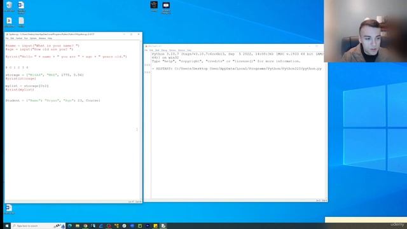This screenshot has height=229, width=407.
Task: Click the IDLE editor icon on the taskbar
Action: coord(163,226)
